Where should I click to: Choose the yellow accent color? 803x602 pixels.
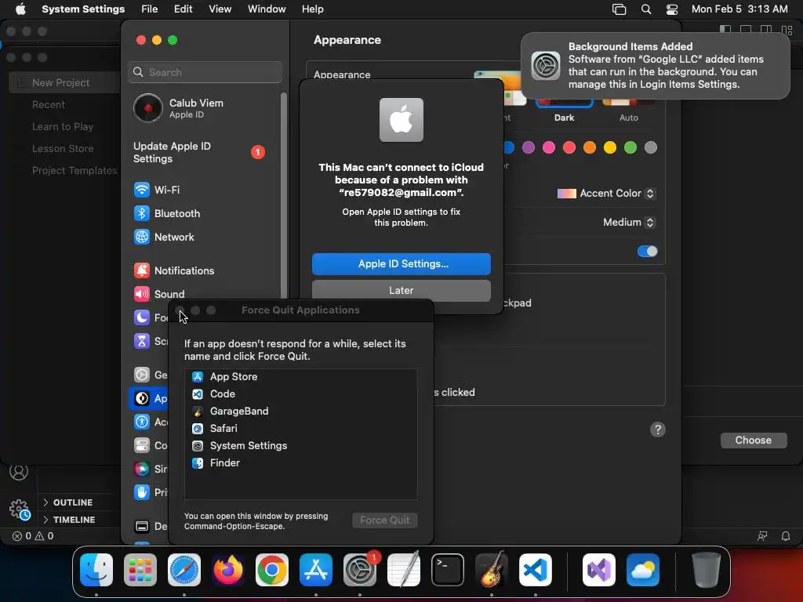tap(610, 148)
